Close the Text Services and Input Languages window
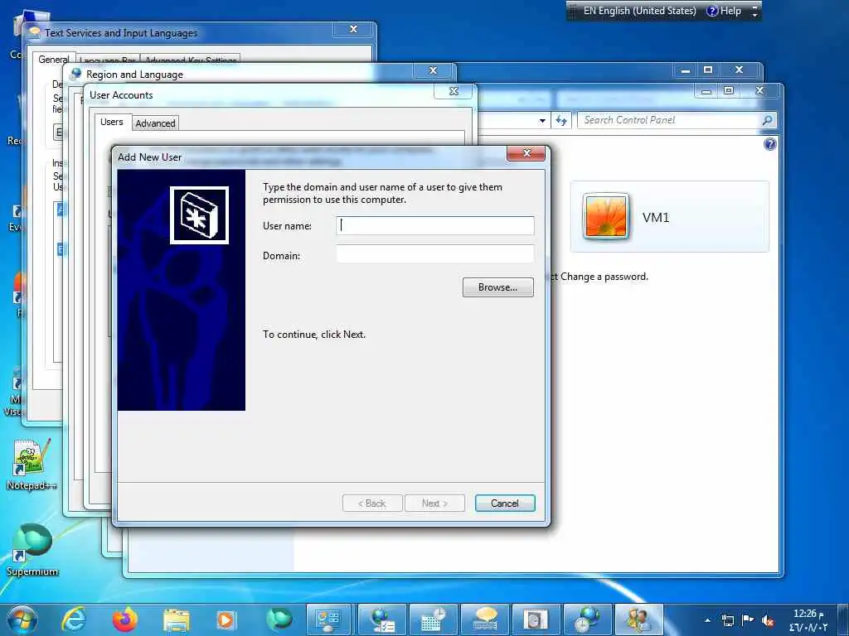849x636 pixels. (353, 29)
